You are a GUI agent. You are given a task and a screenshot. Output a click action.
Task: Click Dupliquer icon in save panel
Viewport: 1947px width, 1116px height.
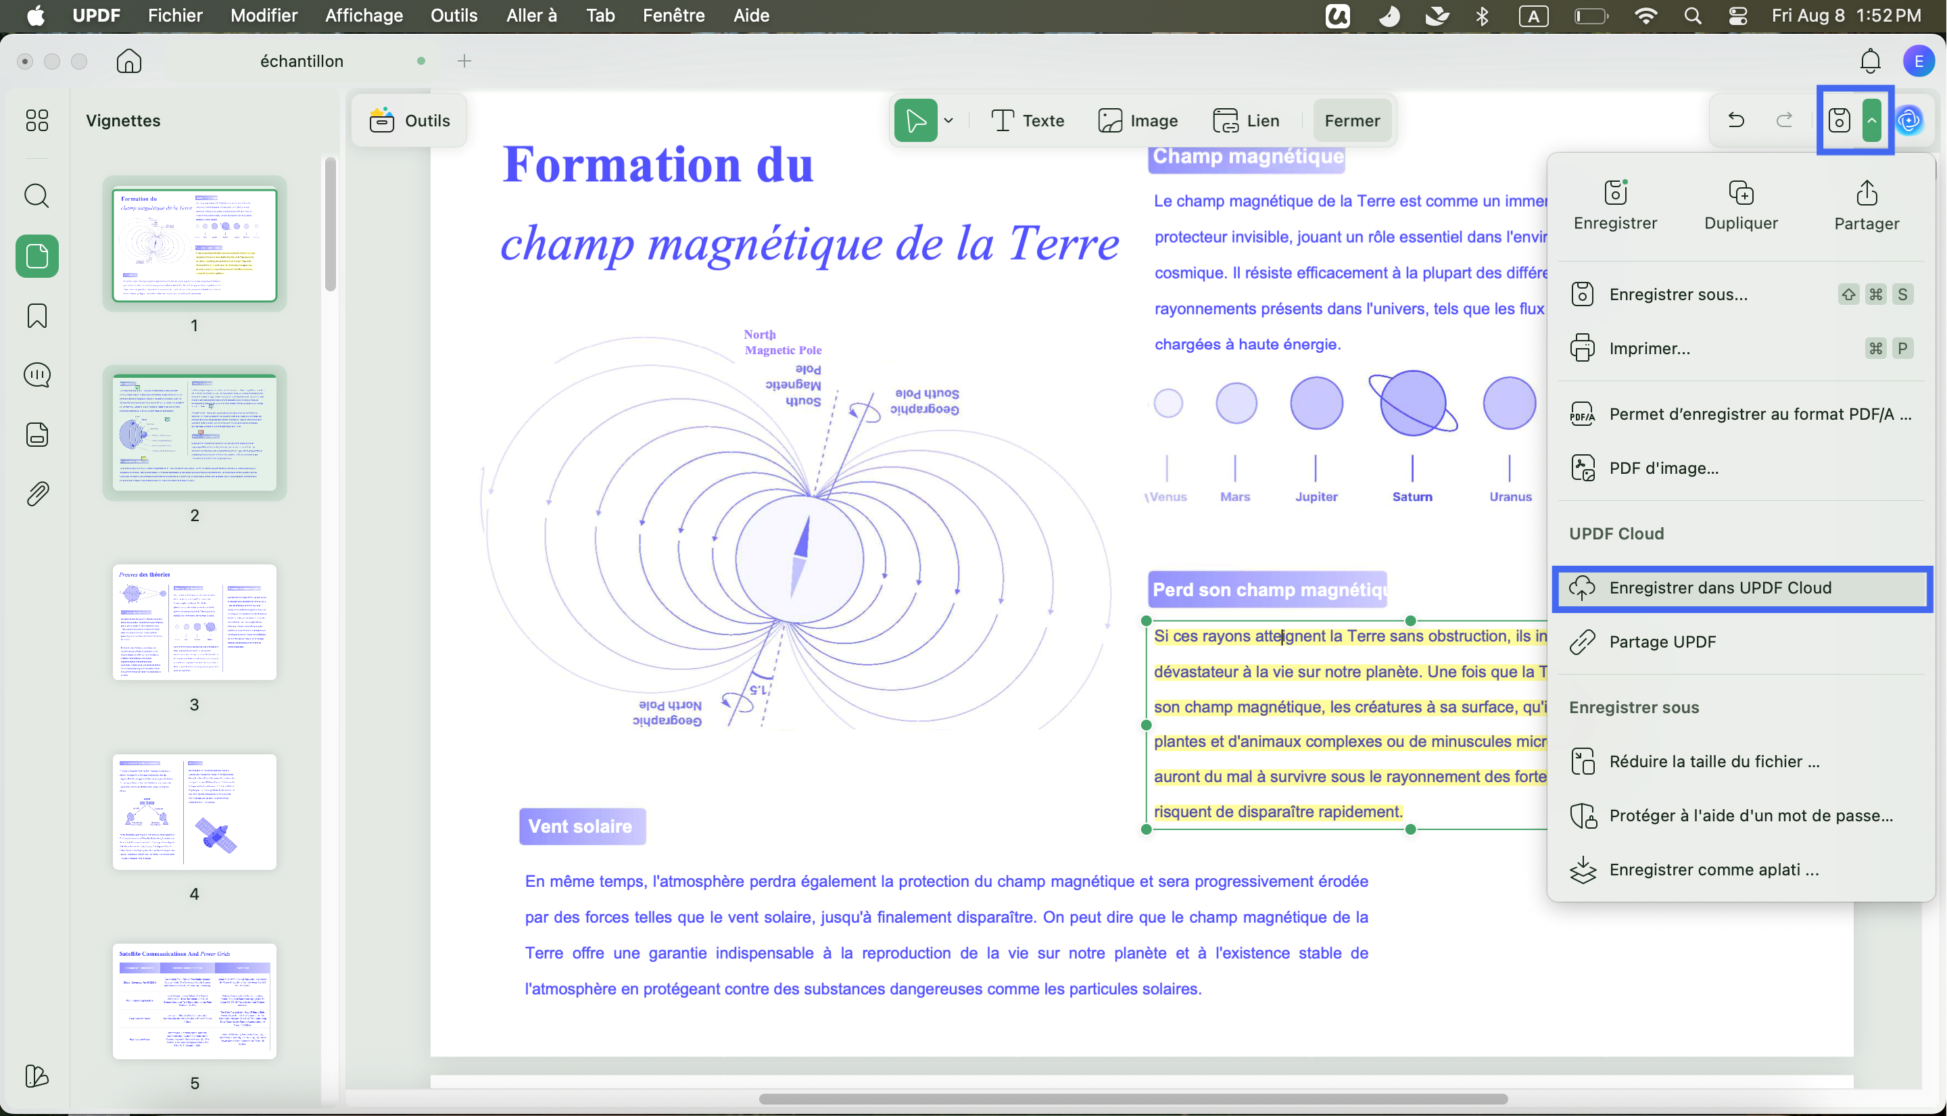point(1741,205)
